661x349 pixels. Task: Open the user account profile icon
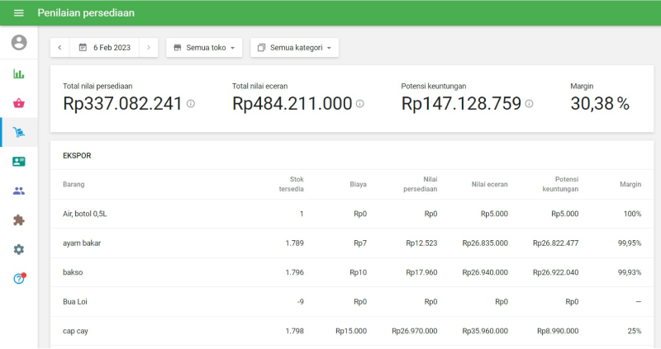(18, 42)
